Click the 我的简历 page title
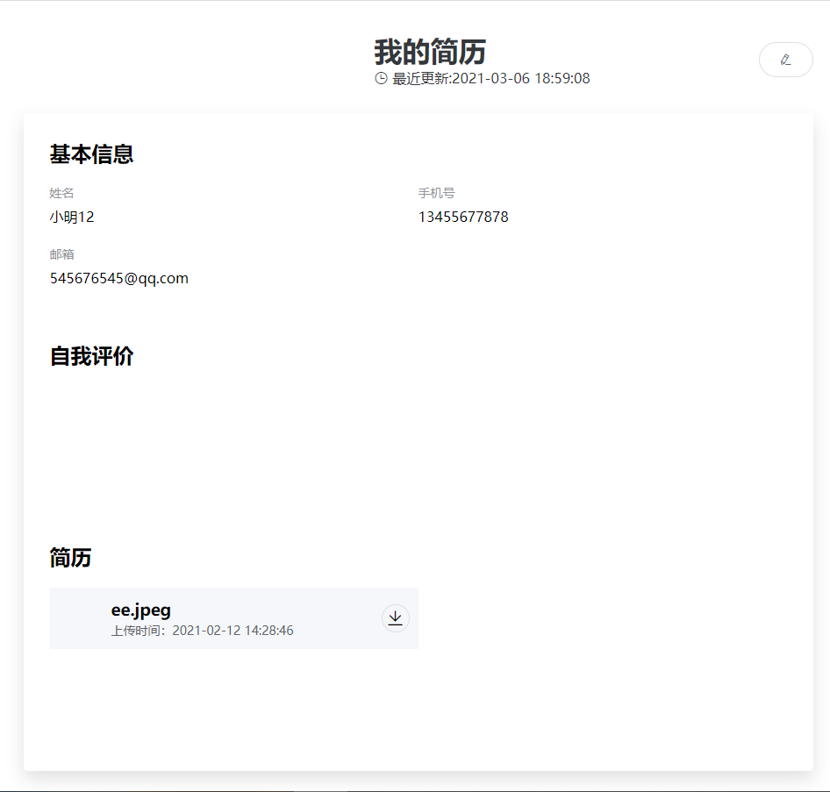 (430, 52)
